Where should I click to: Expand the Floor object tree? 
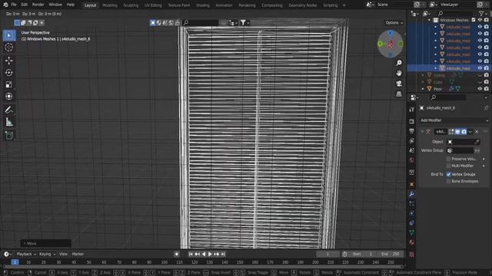coord(423,89)
